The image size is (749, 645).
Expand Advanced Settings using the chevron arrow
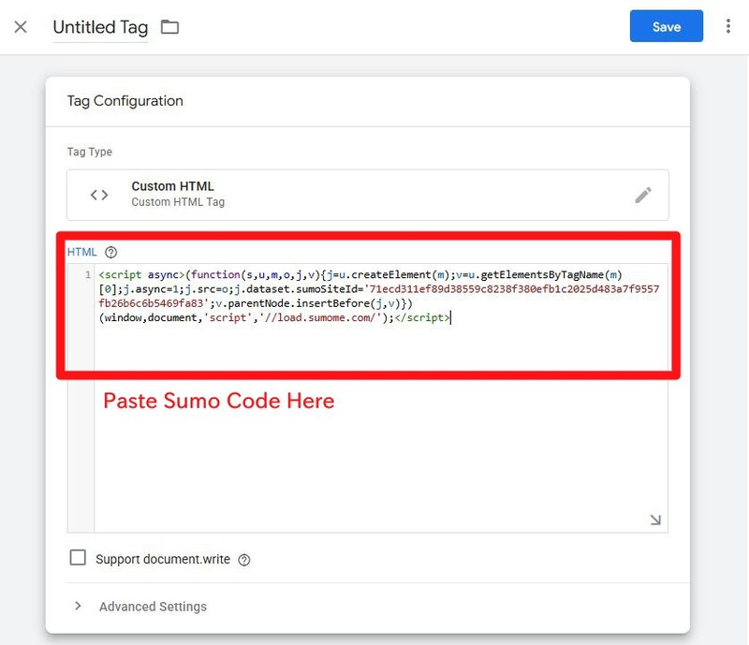click(78, 606)
